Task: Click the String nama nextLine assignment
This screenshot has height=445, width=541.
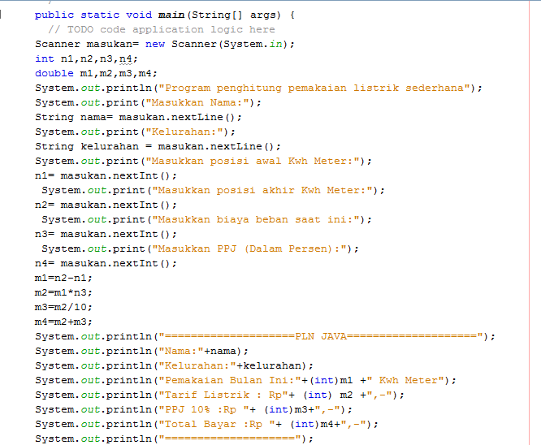Action: tap(138, 117)
